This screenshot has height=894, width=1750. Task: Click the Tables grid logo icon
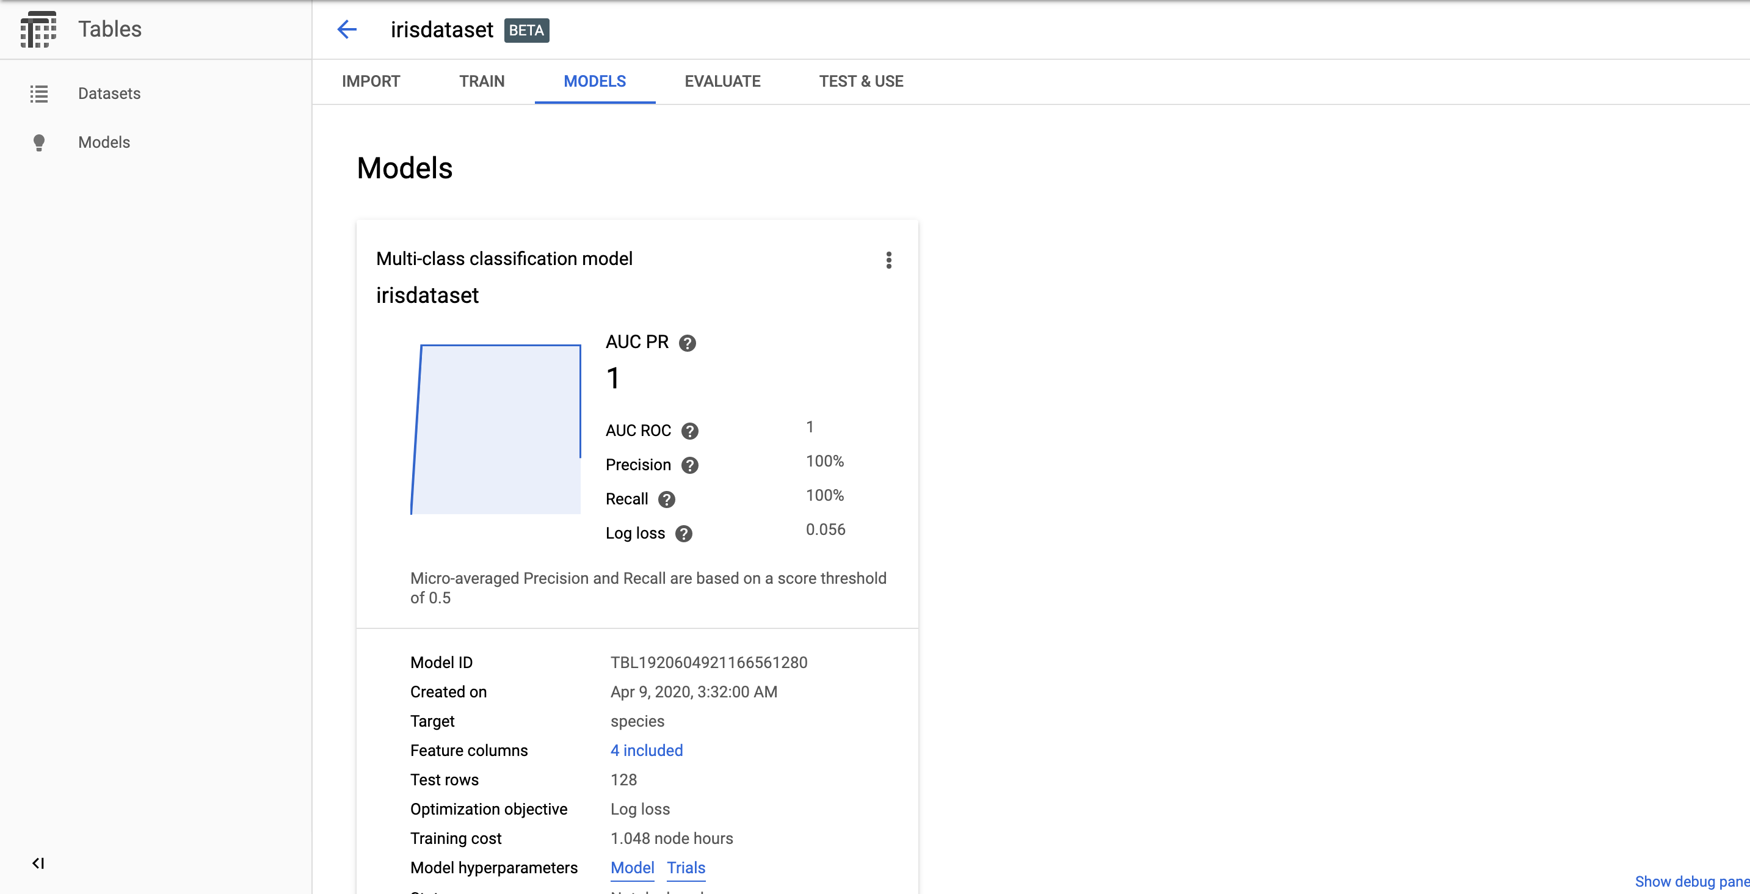[38, 29]
